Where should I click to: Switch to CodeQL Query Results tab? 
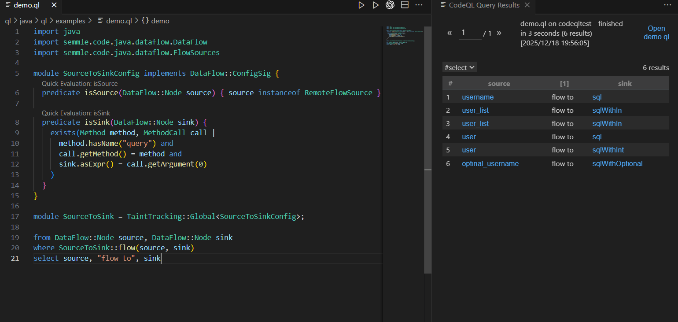(x=483, y=5)
